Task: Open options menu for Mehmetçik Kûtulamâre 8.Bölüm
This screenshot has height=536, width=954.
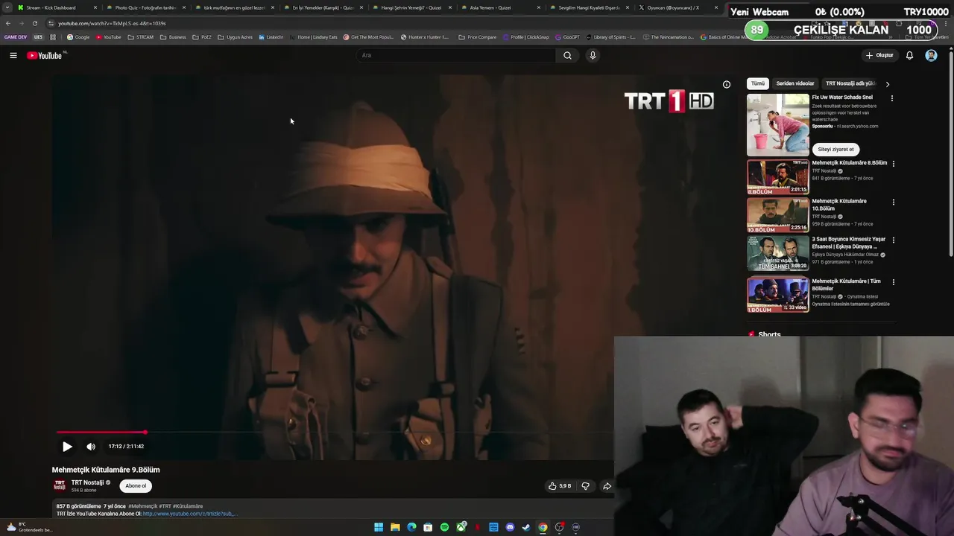Action: 894,163
